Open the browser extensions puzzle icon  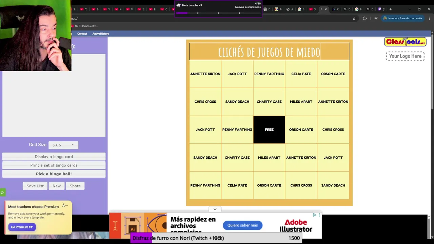point(365,18)
